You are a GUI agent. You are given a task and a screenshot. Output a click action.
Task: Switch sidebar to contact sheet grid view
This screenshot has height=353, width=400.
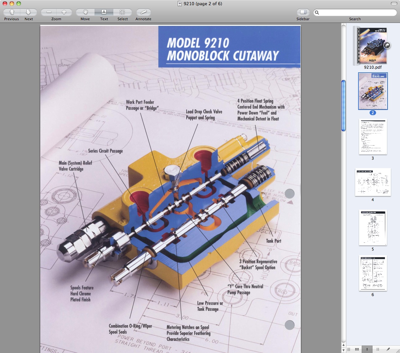357,349
